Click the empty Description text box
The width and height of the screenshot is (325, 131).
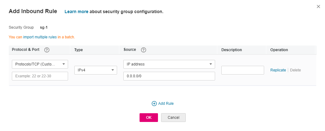243,70
